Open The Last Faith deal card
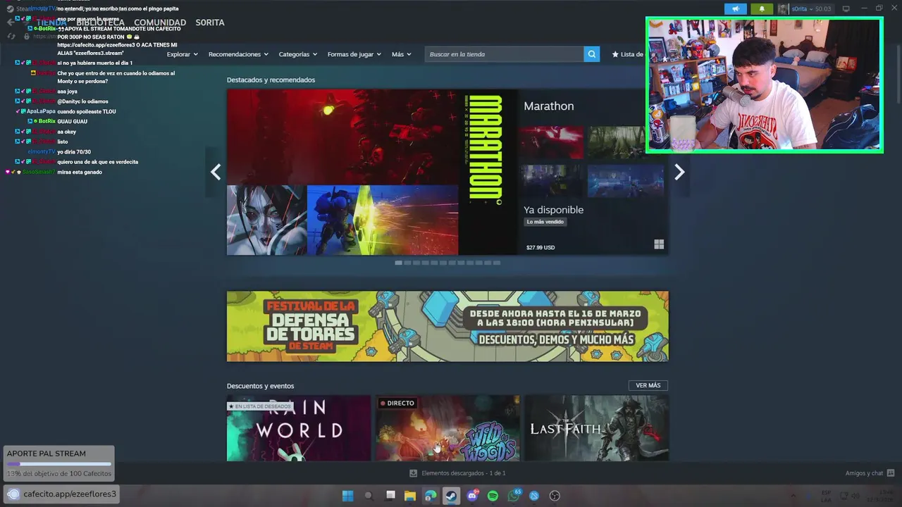The height and width of the screenshot is (507, 902). [596, 428]
